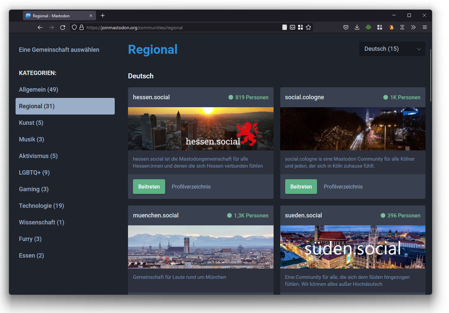Go back to the previous page
The image size is (449, 313).
40,28
